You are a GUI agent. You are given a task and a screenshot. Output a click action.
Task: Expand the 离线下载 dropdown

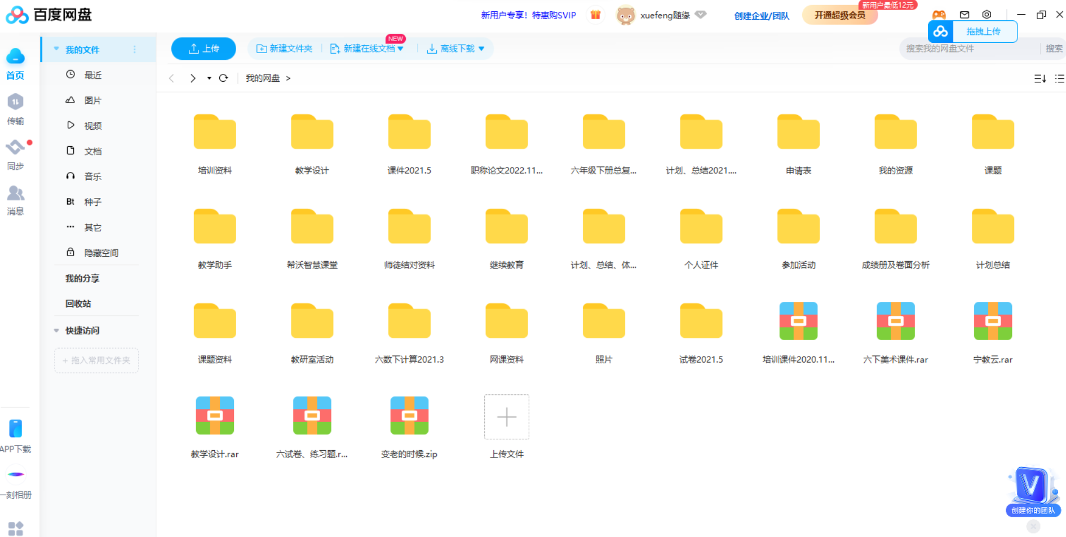click(481, 49)
